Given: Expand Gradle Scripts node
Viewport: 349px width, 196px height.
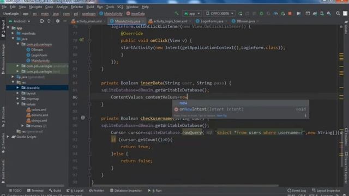Looking at the screenshot, I should (x=8, y=137).
